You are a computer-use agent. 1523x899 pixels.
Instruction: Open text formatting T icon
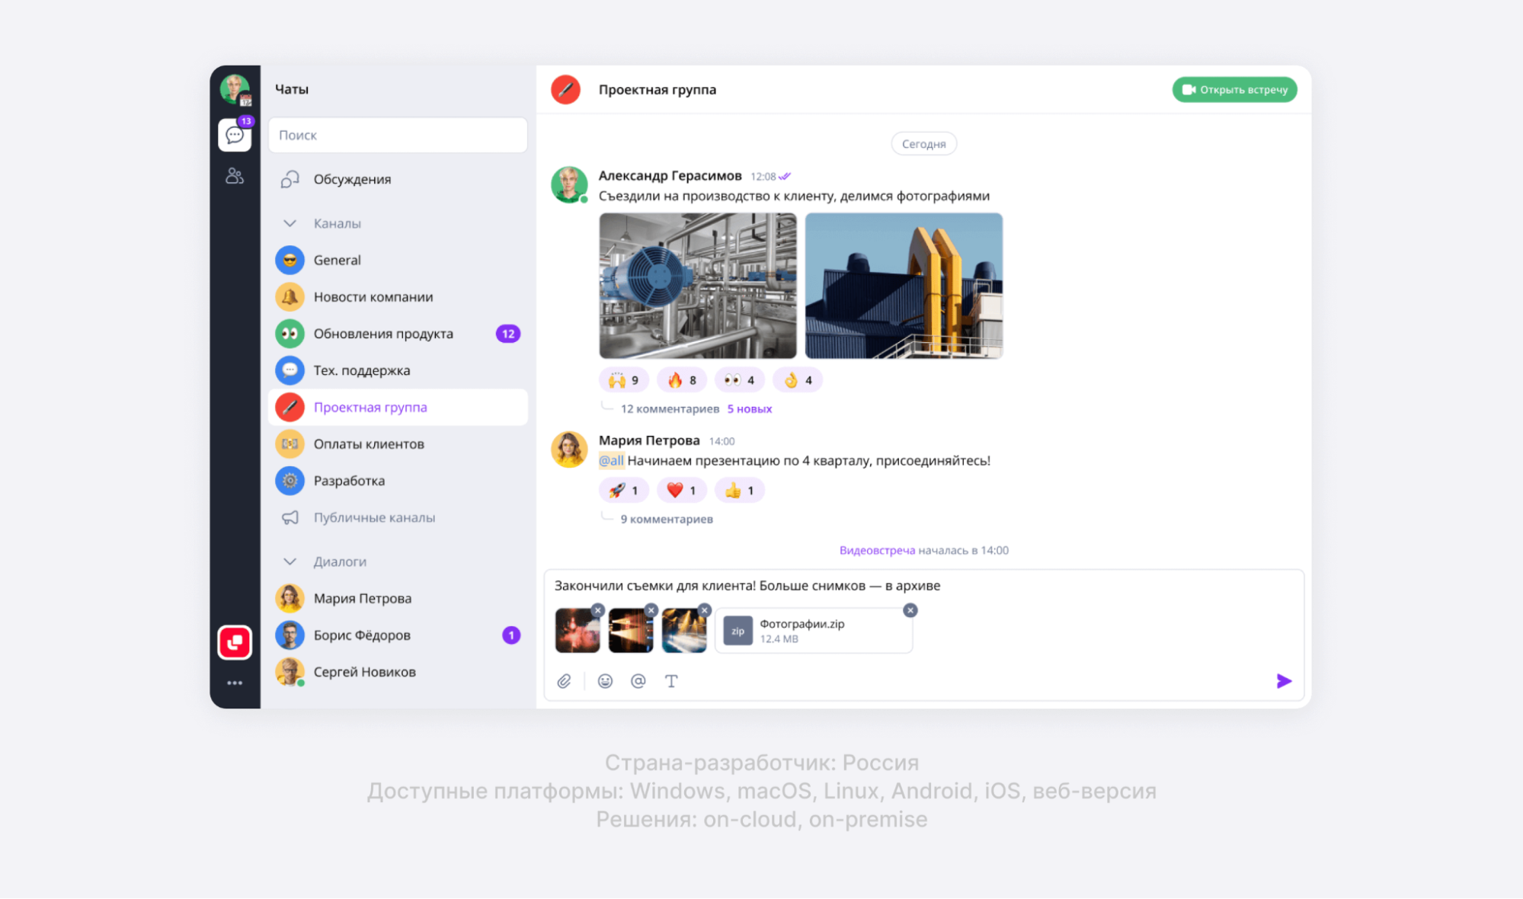coord(671,681)
